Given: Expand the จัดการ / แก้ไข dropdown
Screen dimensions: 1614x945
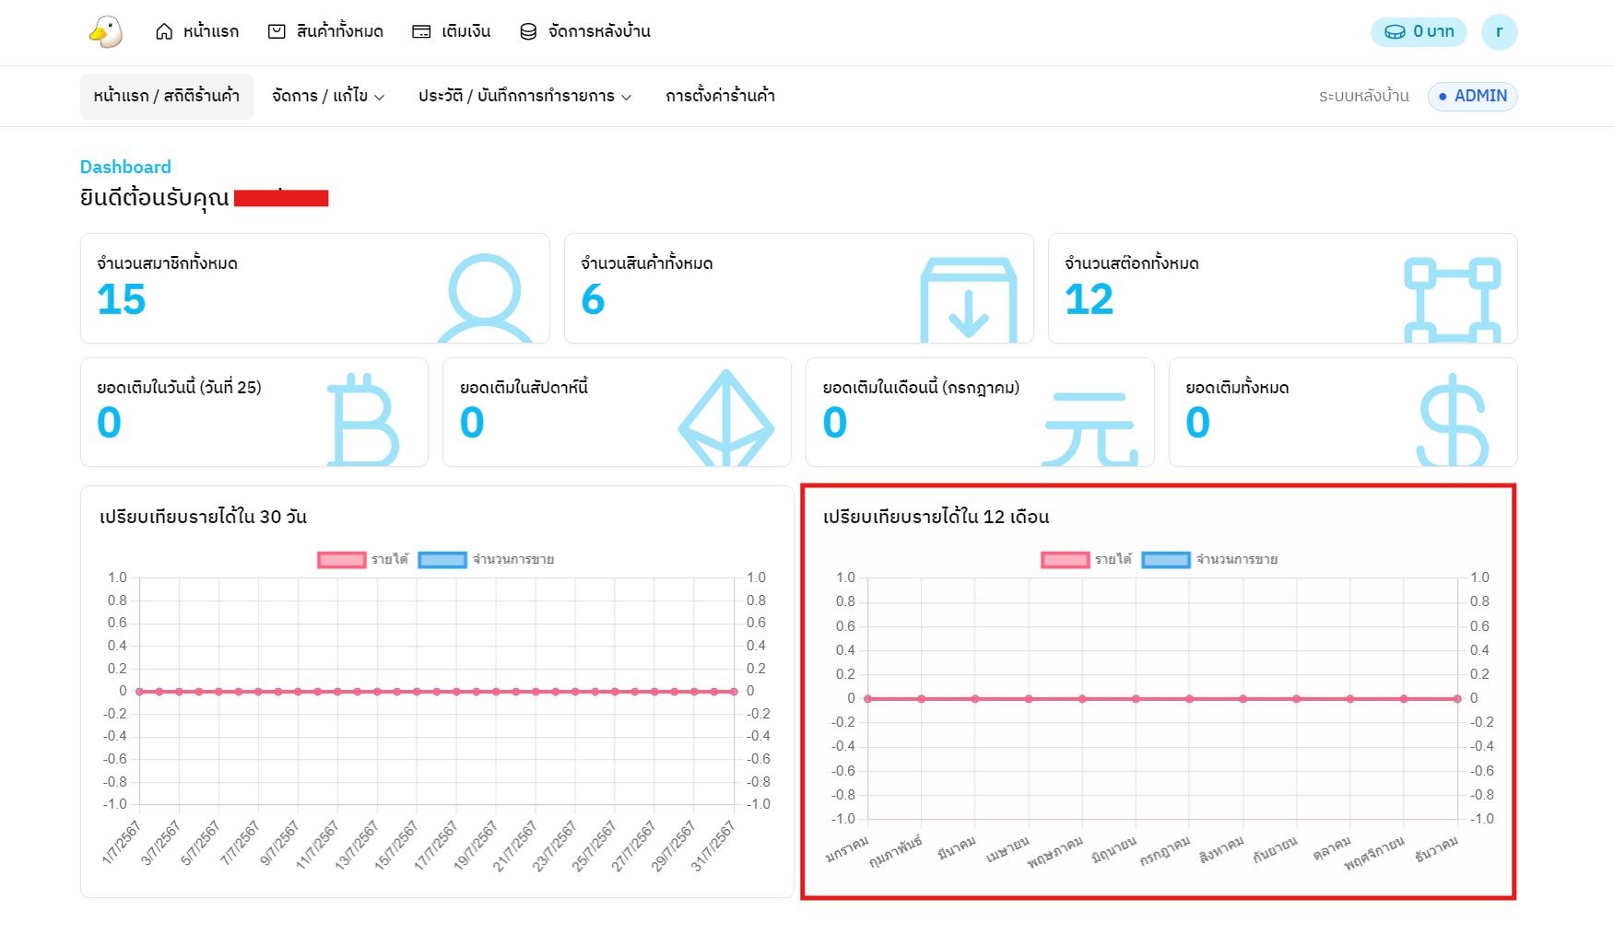Looking at the screenshot, I should 328,97.
